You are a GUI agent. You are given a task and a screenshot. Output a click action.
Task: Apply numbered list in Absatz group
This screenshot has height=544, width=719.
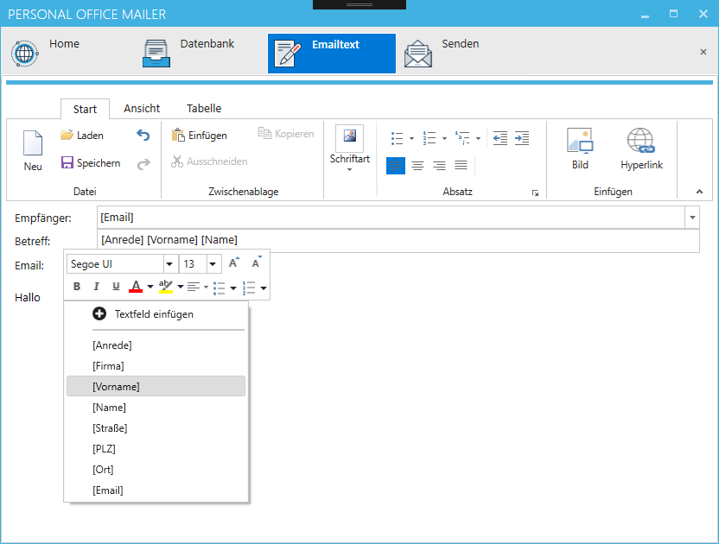click(x=429, y=138)
